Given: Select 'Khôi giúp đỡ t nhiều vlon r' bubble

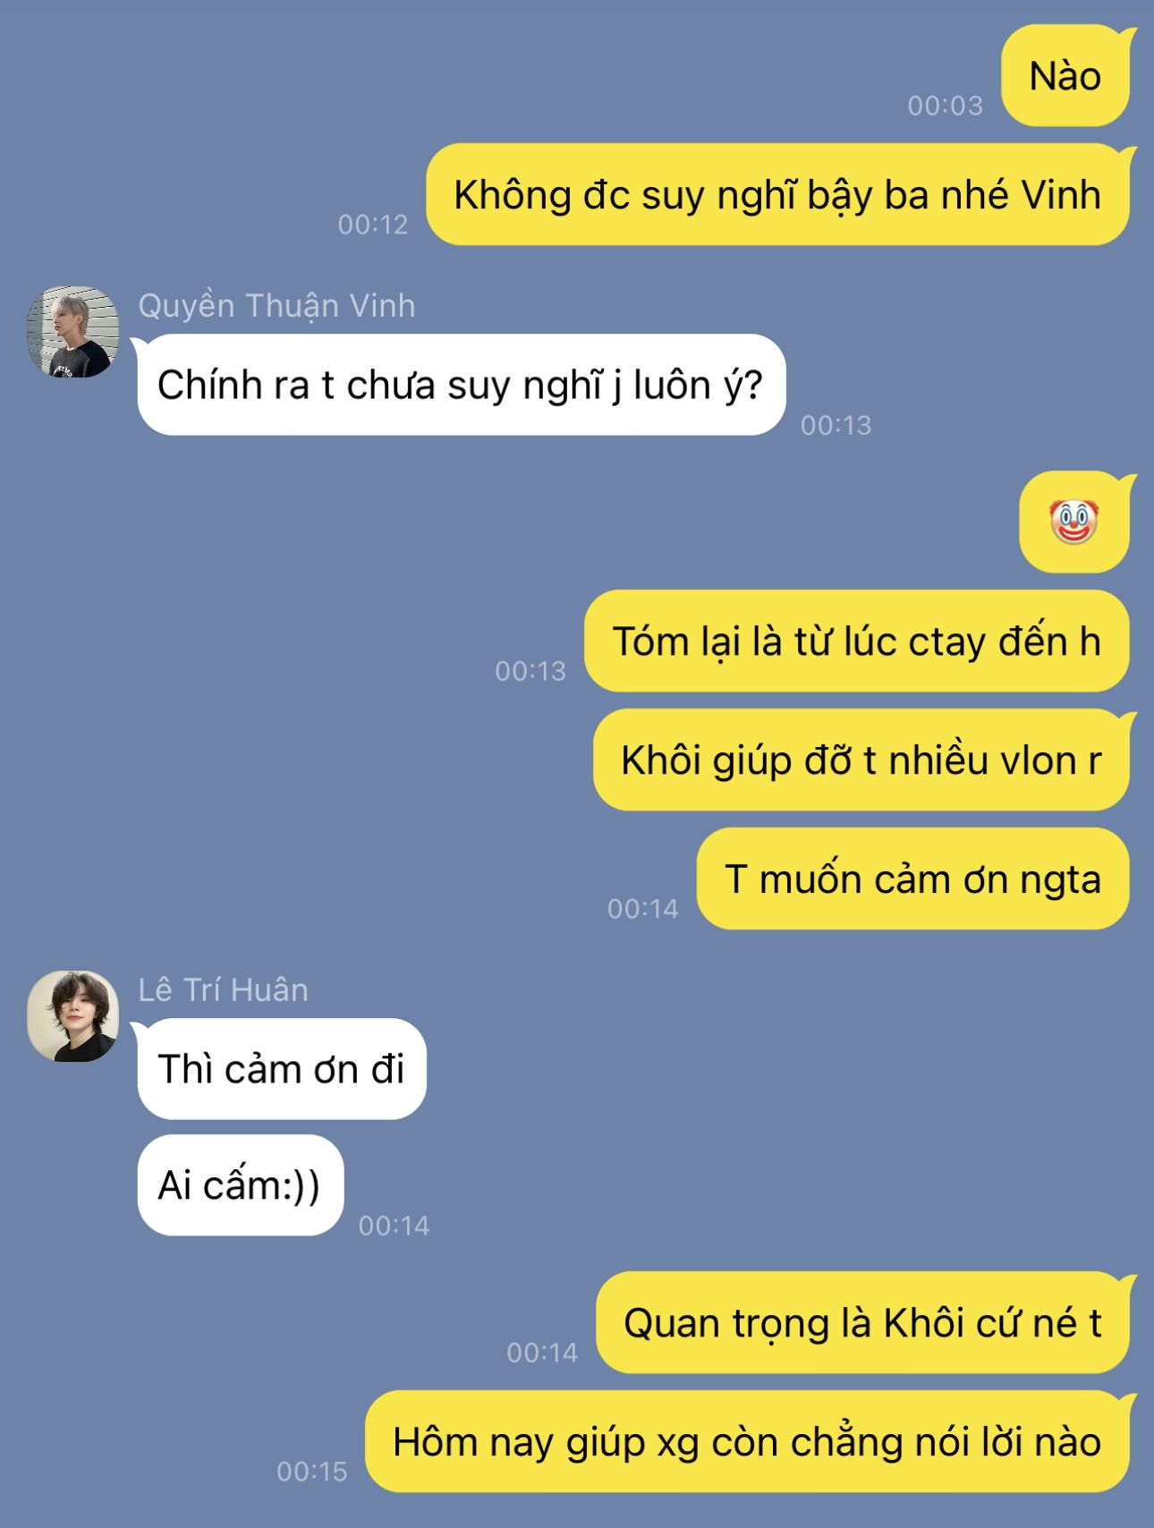Looking at the screenshot, I should tap(861, 760).
